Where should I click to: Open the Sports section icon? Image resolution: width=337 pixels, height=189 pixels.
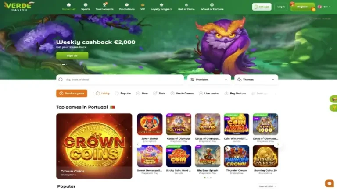(x=86, y=5)
